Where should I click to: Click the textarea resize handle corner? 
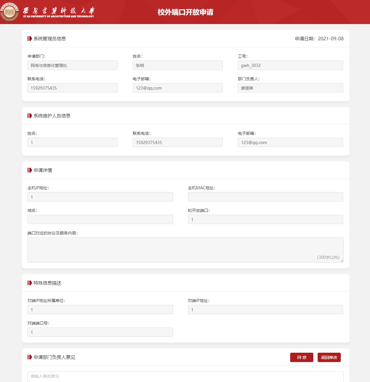[342, 261]
